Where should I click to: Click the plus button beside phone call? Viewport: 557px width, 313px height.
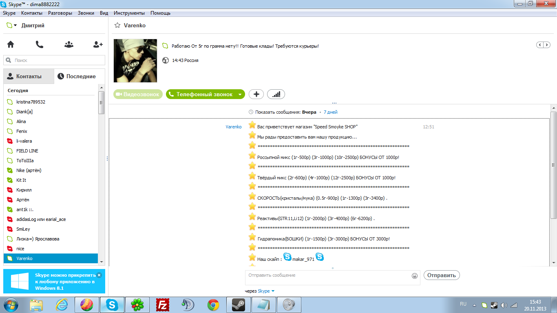pyautogui.click(x=256, y=95)
